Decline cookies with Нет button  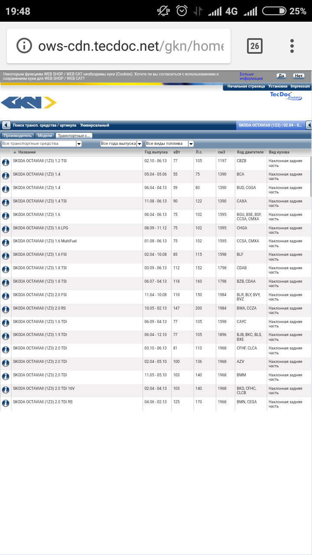pyautogui.click(x=299, y=76)
